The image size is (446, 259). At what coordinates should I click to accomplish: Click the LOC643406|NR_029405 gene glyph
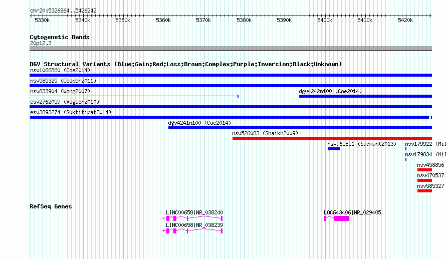pyautogui.click(x=336, y=218)
